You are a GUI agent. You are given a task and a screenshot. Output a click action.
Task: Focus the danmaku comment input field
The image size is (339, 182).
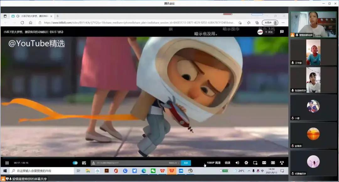(x=132, y=163)
